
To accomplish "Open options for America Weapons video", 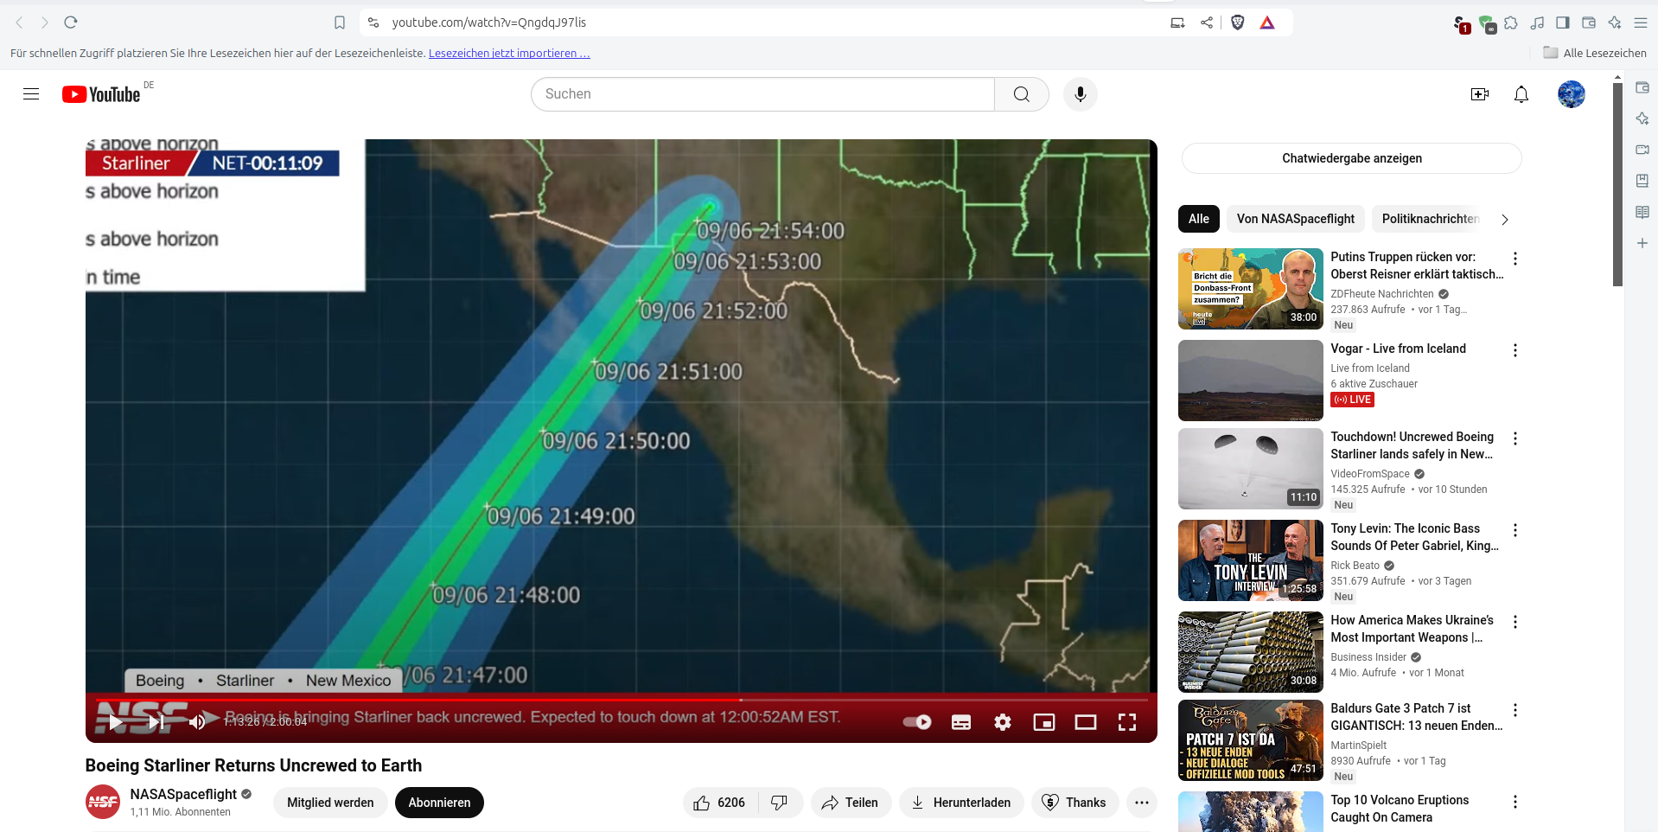I will [x=1515, y=622].
